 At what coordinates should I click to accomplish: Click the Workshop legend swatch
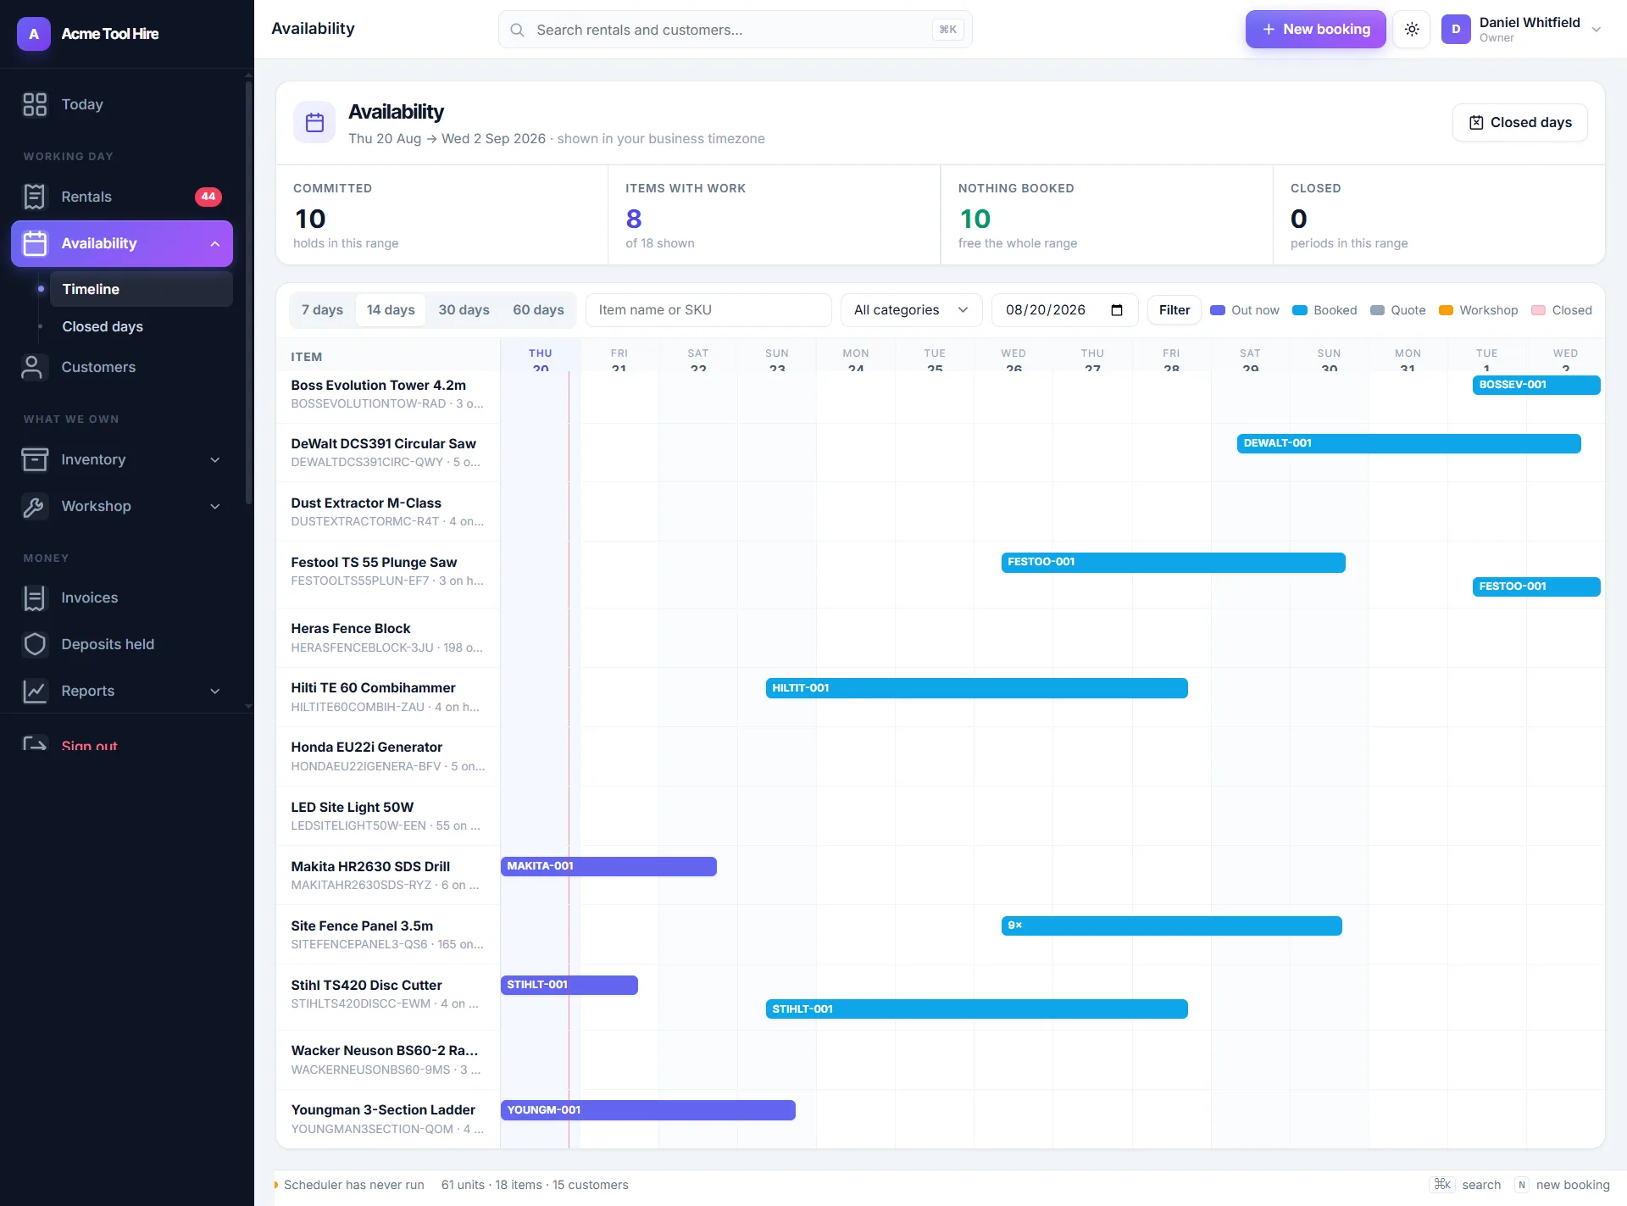pyautogui.click(x=1447, y=310)
